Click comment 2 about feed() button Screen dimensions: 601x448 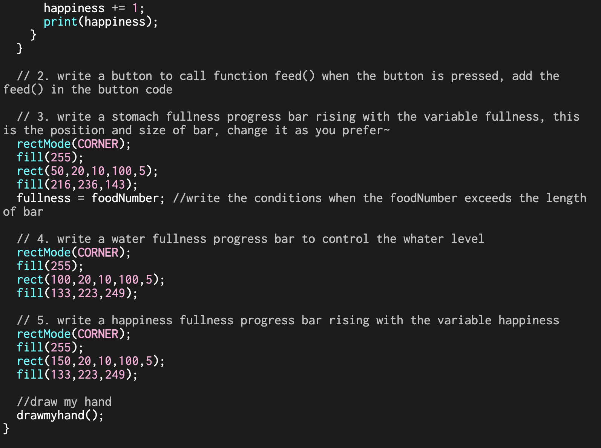[281, 83]
